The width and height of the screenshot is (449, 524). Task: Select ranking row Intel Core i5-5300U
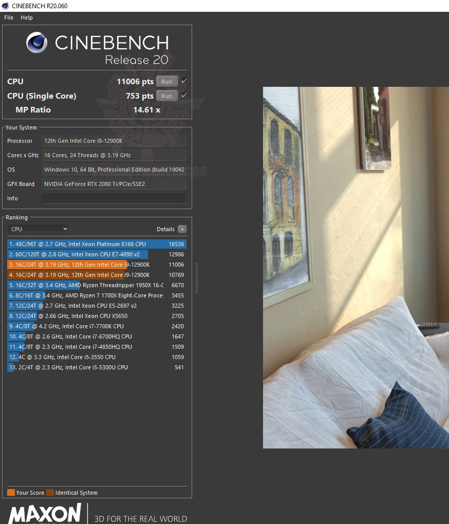click(97, 367)
